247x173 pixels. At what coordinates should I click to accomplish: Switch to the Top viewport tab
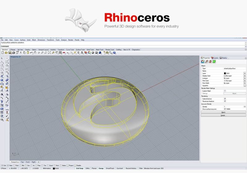coord(22,162)
